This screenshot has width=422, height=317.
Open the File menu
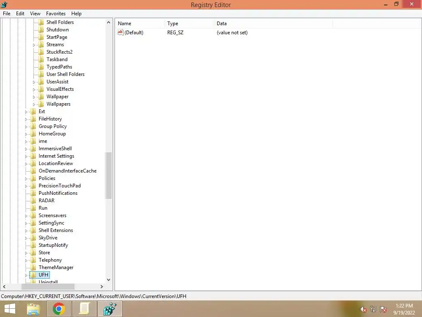pos(7,14)
